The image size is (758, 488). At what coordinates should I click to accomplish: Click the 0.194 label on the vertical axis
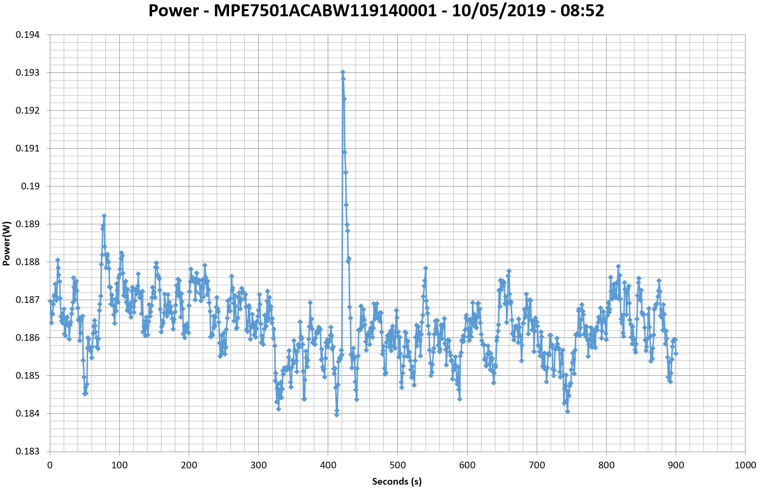point(28,35)
